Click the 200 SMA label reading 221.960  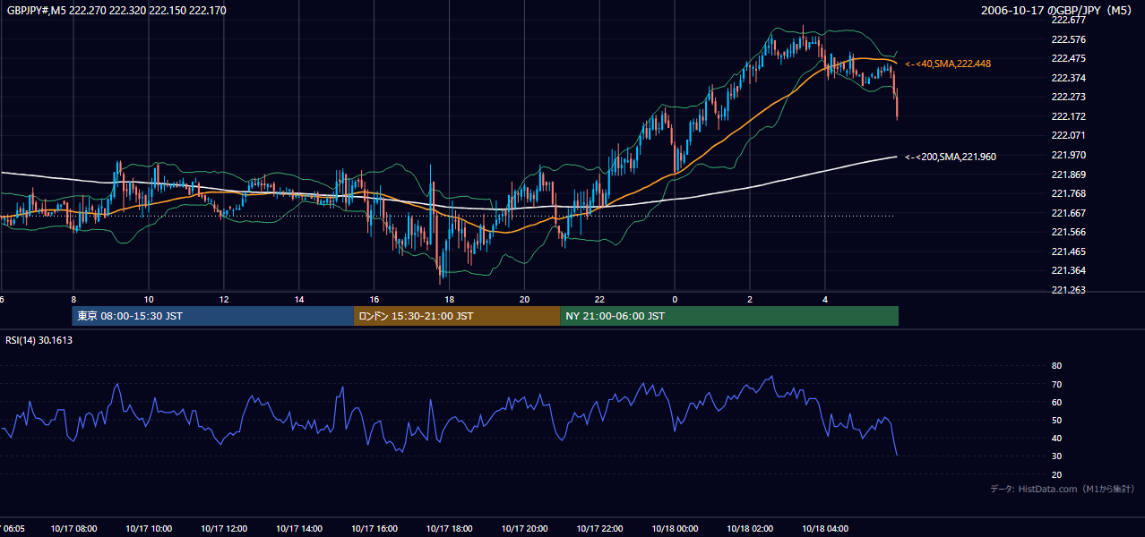(951, 157)
